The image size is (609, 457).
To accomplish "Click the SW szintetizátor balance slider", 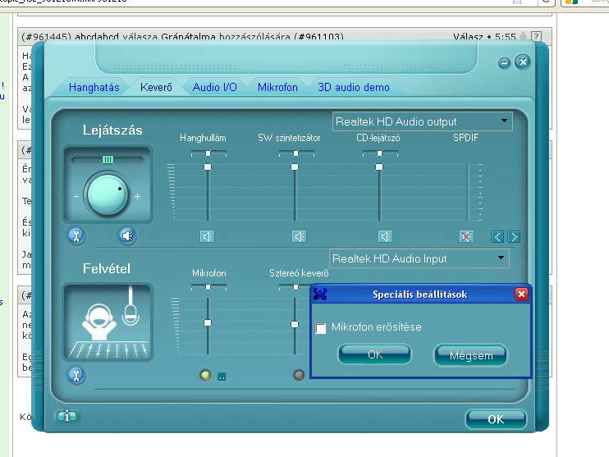I will (296, 153).
